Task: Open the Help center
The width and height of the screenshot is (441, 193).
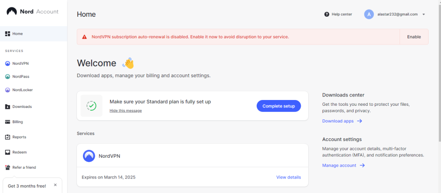Action: click(x=338, y=14)
